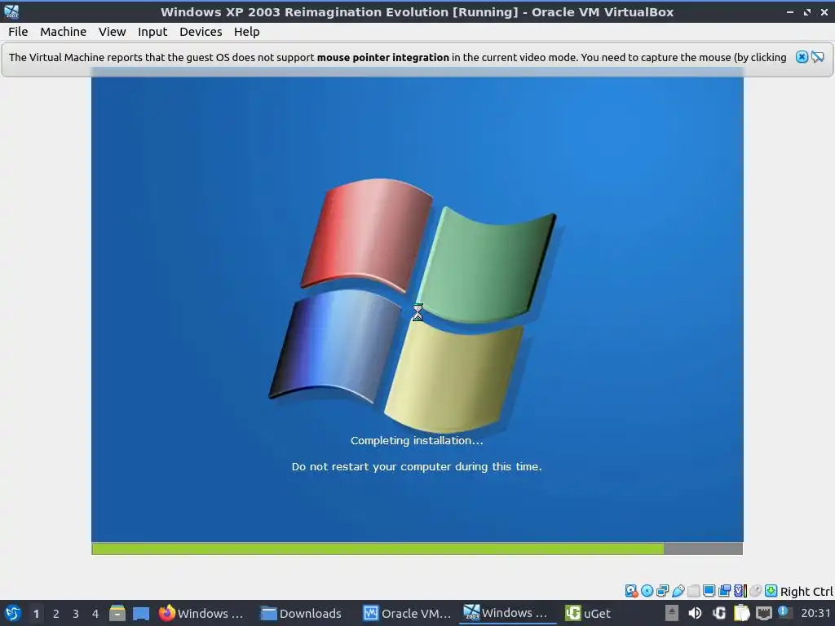Image resolution: width=835 pixels, height=626 pixels.
Task: Click the 20:31 clock
Action: [815, 613]
